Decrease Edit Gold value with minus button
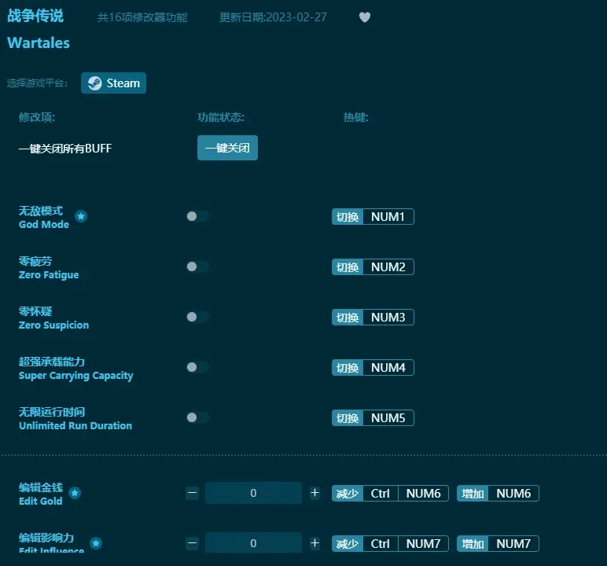The height and width of the screenshot is (566, 607). pos(192,493)
